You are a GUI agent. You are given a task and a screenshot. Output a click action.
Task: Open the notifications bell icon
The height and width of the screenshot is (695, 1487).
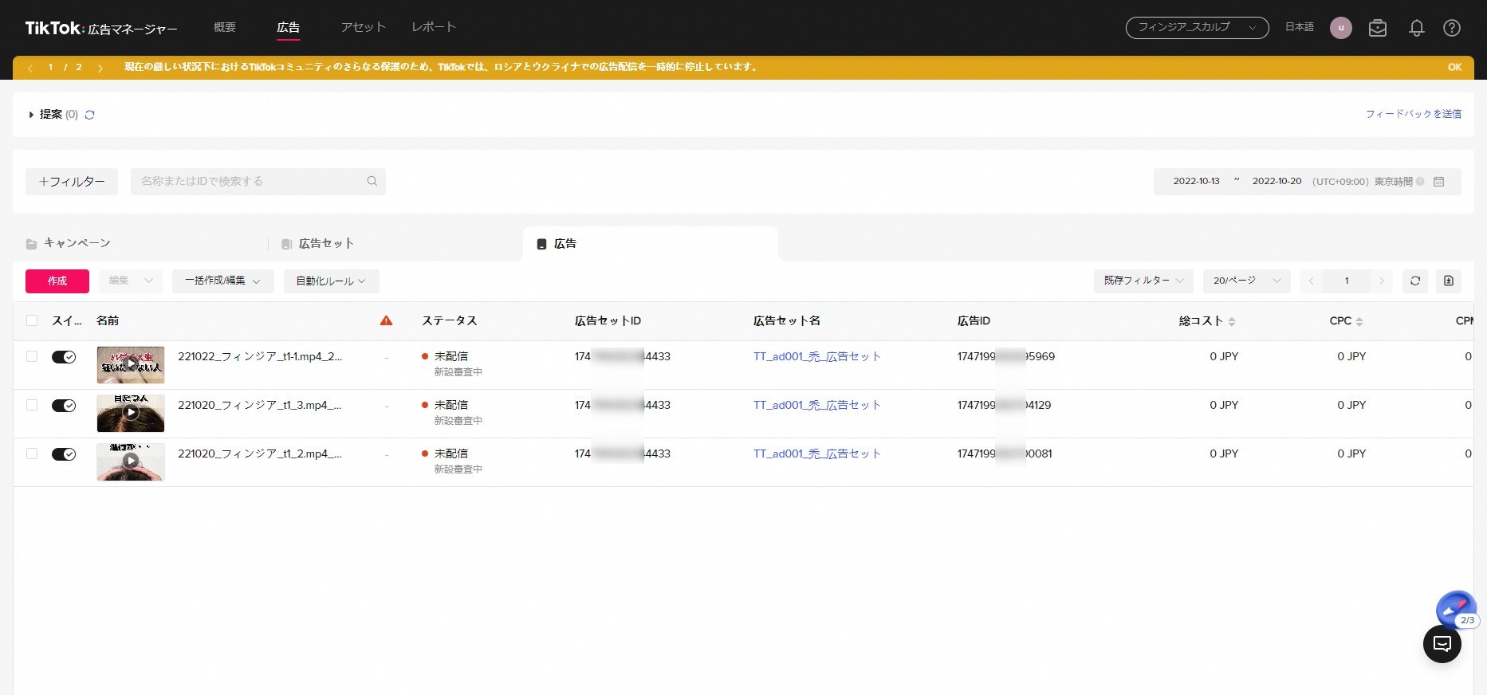[x=1416, y=28]
